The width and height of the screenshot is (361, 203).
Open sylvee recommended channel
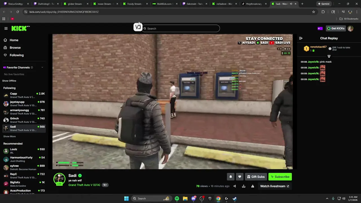coord(24,167)
